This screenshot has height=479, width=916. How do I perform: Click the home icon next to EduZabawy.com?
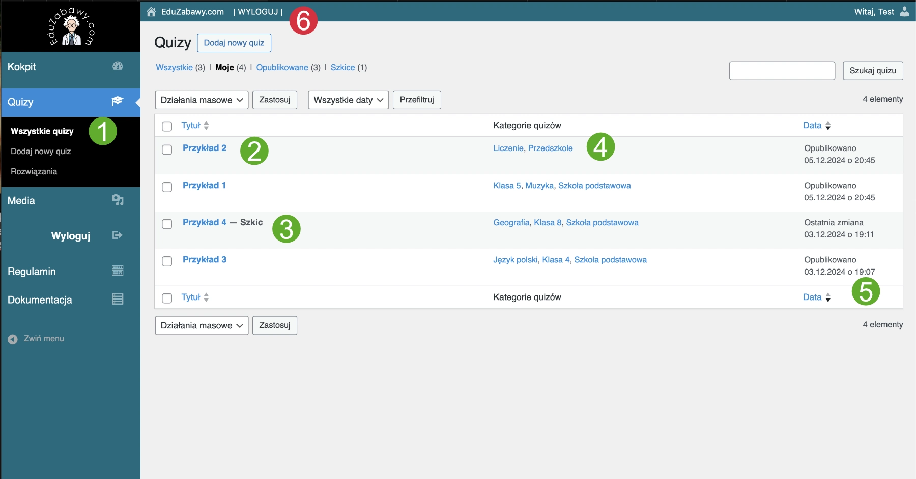tap(151, 12)
